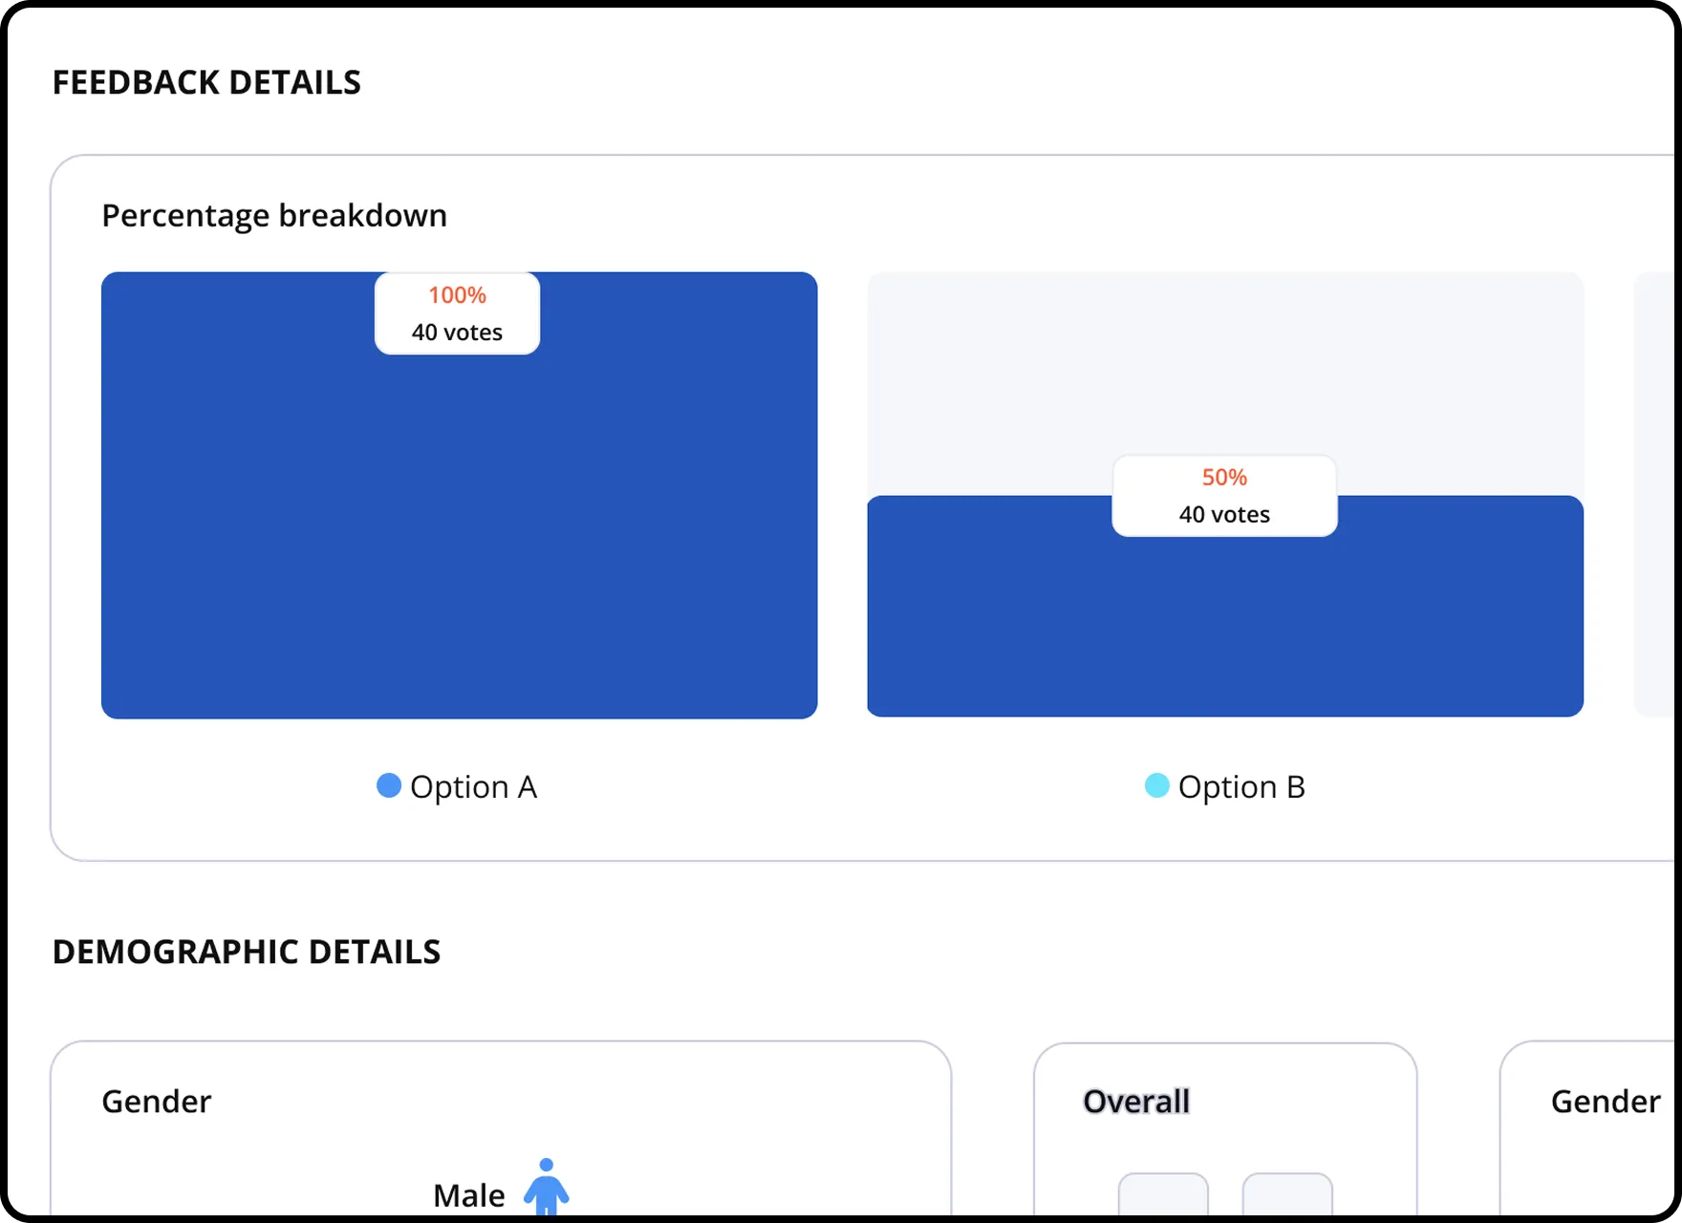The height and width of the screenshot is (1223, 1682).
Task: Click the cut-off Gender card title on right
Action: (x=1607, y=1102)
